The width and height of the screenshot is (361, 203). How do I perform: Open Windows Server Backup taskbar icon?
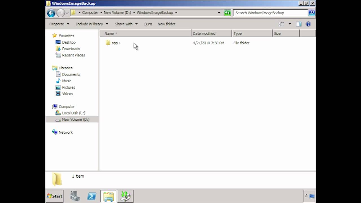[x=125, y=196]
